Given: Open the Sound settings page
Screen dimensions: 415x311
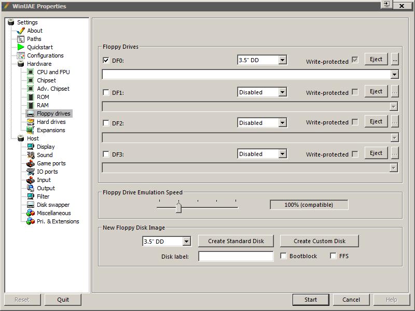Looking at the screenshot, I should click(45, 155).
